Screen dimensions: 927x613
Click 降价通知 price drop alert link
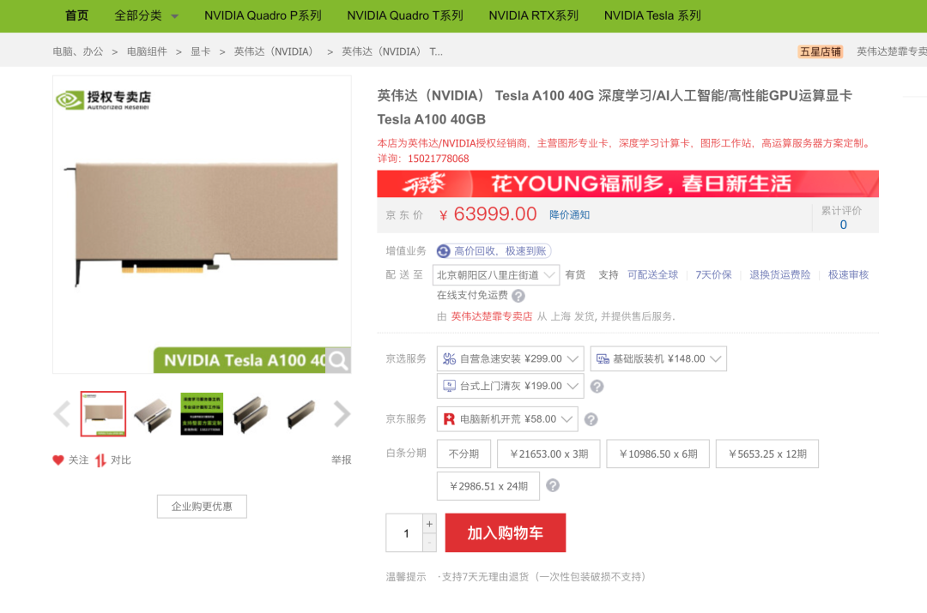click(x=569, y=215)
